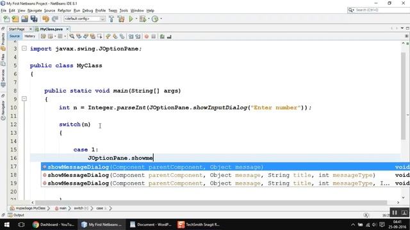Click the Previous Bookmark icon
This screenshot has width=410, height=230.
[x=108, y=36]
